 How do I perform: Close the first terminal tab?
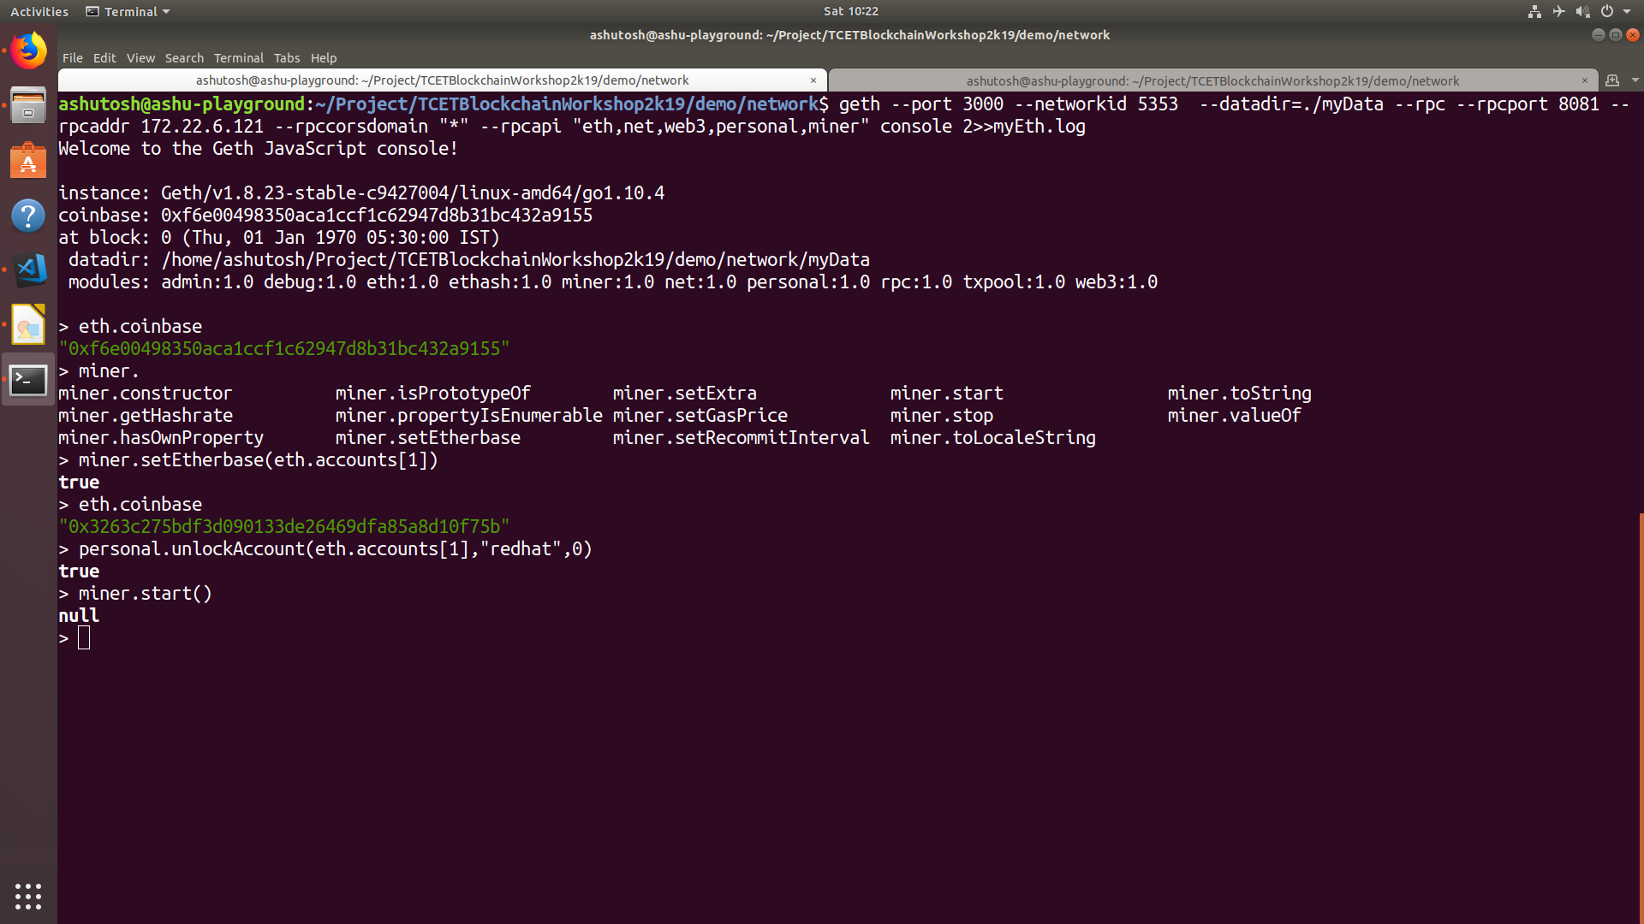(x=813, y=80)
